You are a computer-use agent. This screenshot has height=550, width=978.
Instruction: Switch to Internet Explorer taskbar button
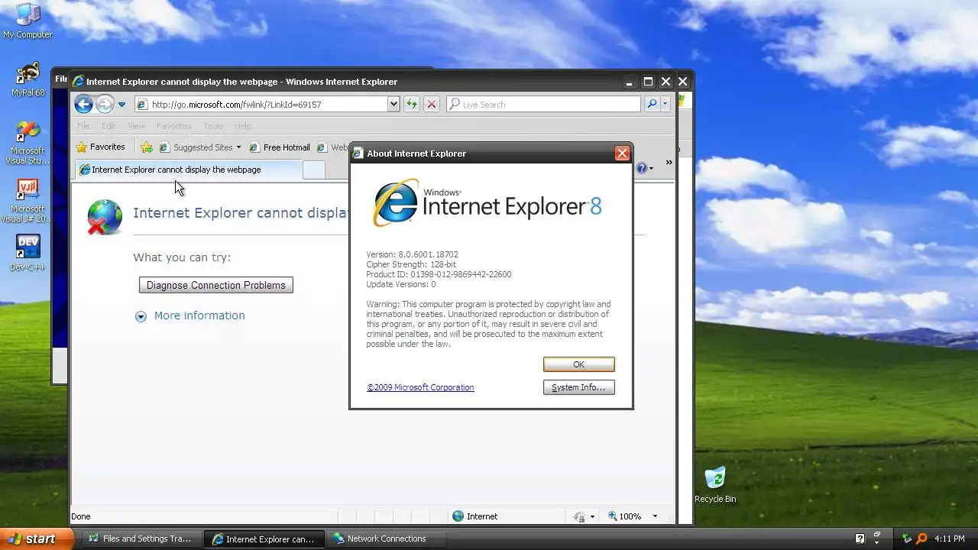264,539
